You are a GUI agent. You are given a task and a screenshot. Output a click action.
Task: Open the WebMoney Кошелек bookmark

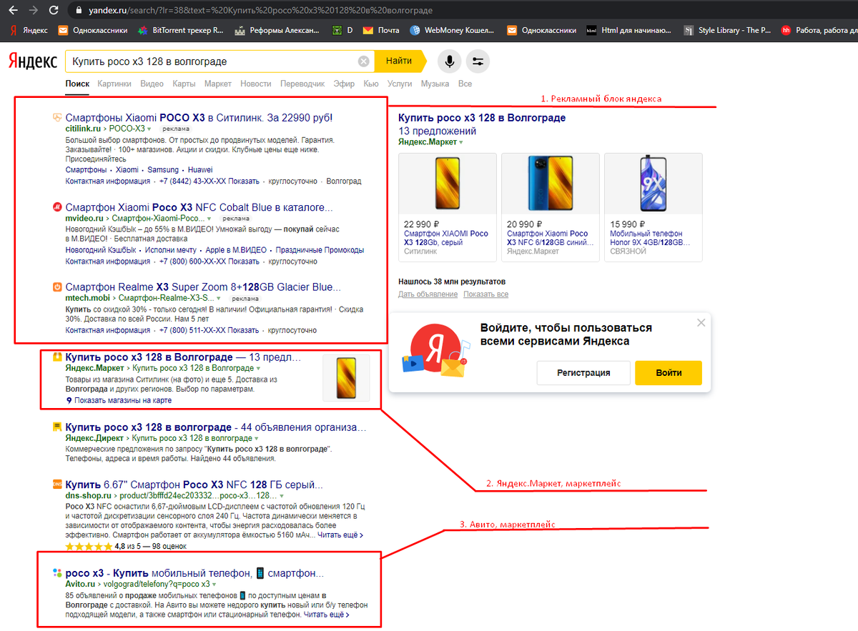pos(453,31)
